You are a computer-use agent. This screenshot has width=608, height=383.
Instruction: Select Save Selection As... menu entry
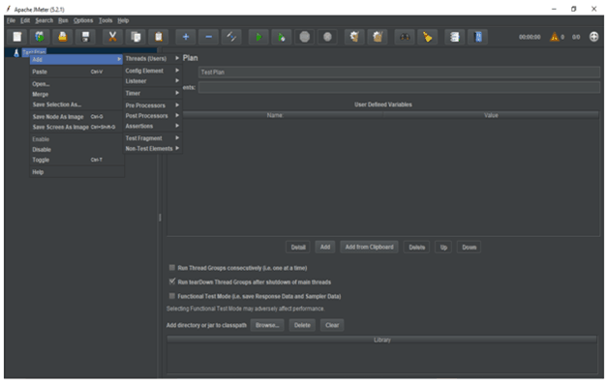pyautogui.click(x=76, y=104)
